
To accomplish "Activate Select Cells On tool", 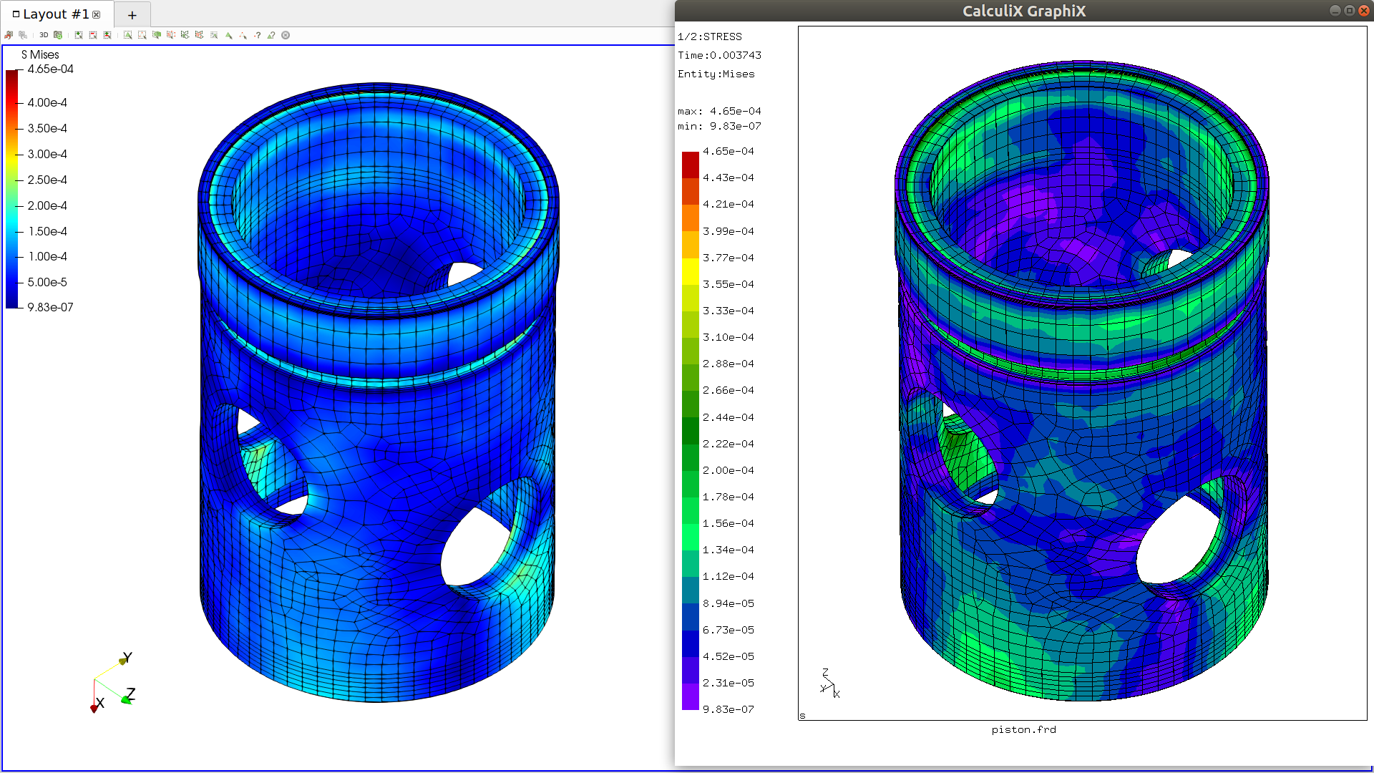I will coord(127,35).
